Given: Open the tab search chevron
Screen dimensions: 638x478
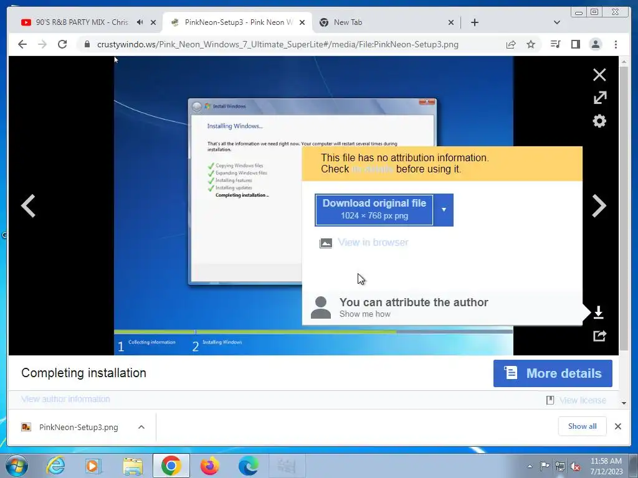Looking at the screenshot, I should coord(557,22).
